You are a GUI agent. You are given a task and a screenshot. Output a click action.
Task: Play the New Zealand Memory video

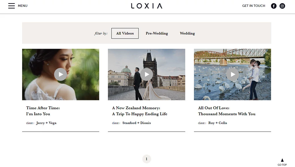(147, 75)
